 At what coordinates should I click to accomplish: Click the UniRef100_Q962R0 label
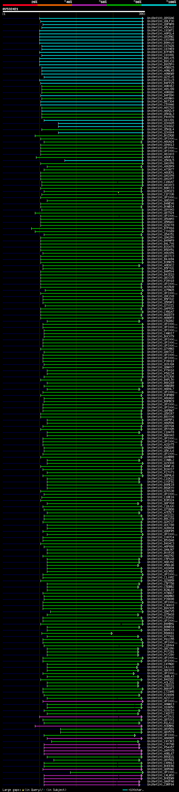point(161,237)
